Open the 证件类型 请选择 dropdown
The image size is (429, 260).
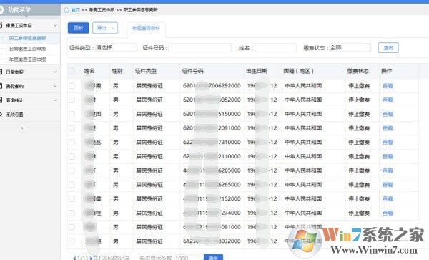point(116,48)
